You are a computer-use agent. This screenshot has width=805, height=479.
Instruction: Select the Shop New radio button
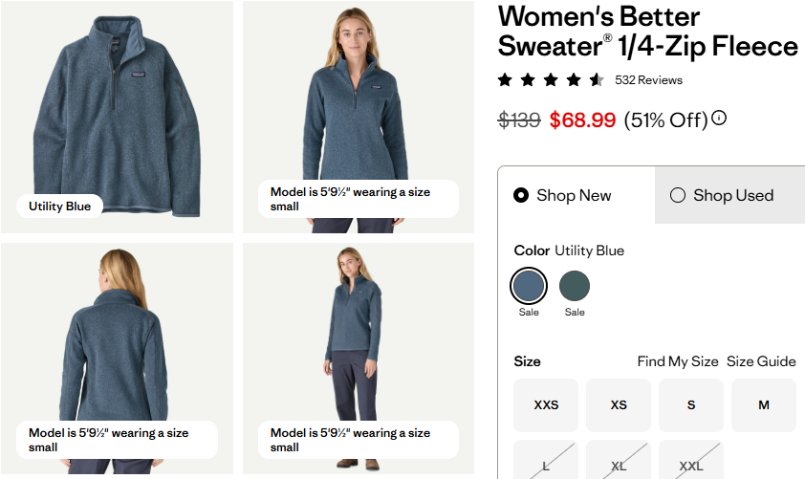(521, 195)
